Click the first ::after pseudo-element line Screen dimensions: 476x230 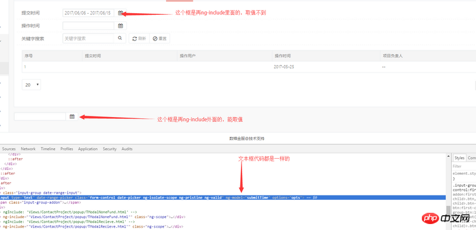click(15, 159)
